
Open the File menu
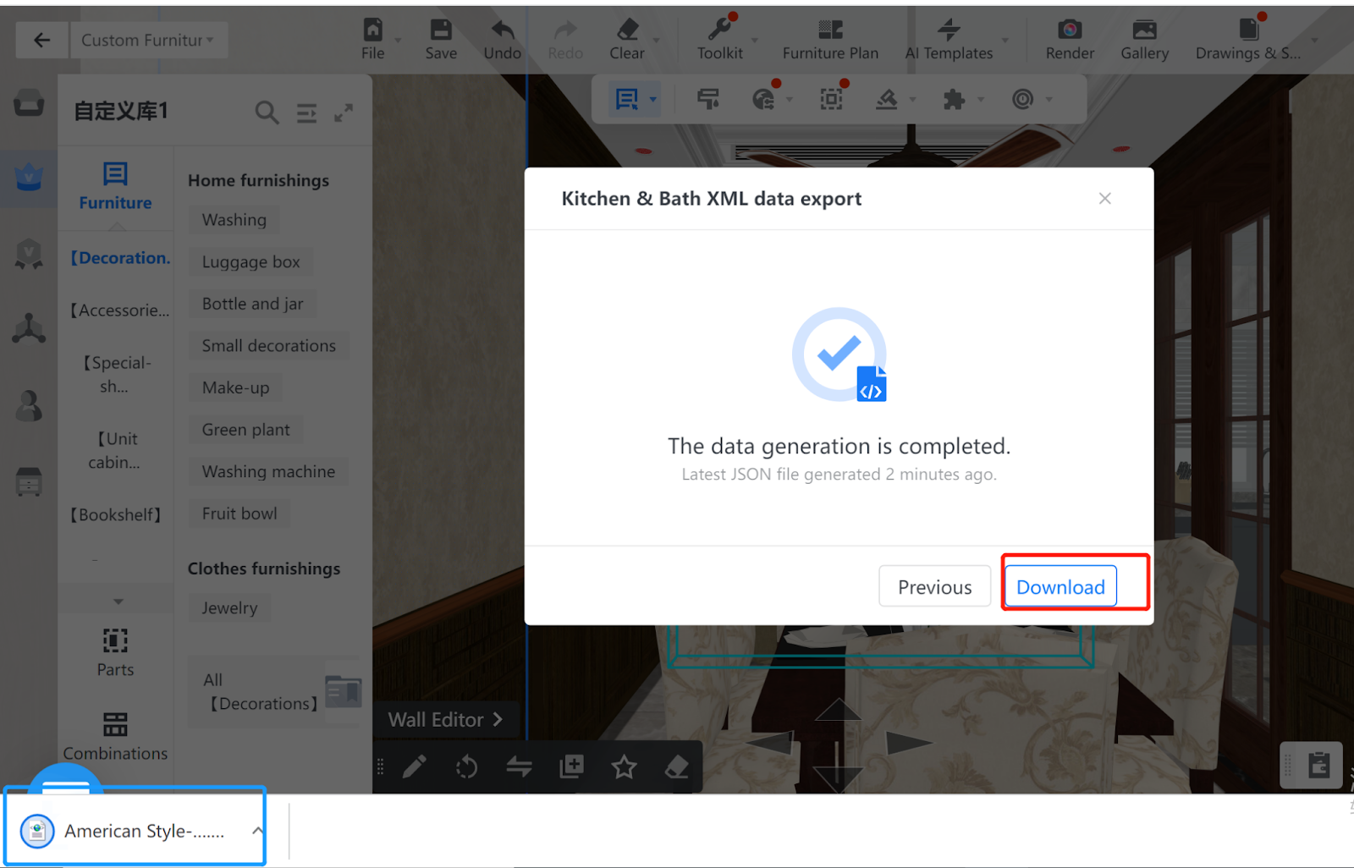tap(372, 40)
